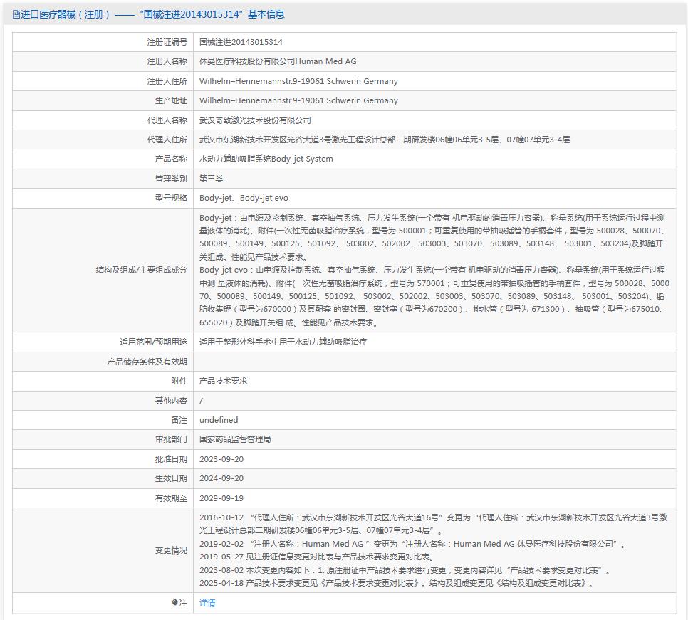Click the 变更情况 label
This screenshot has width=688, height=620.
pyautogui.click(x=171, y=550)
